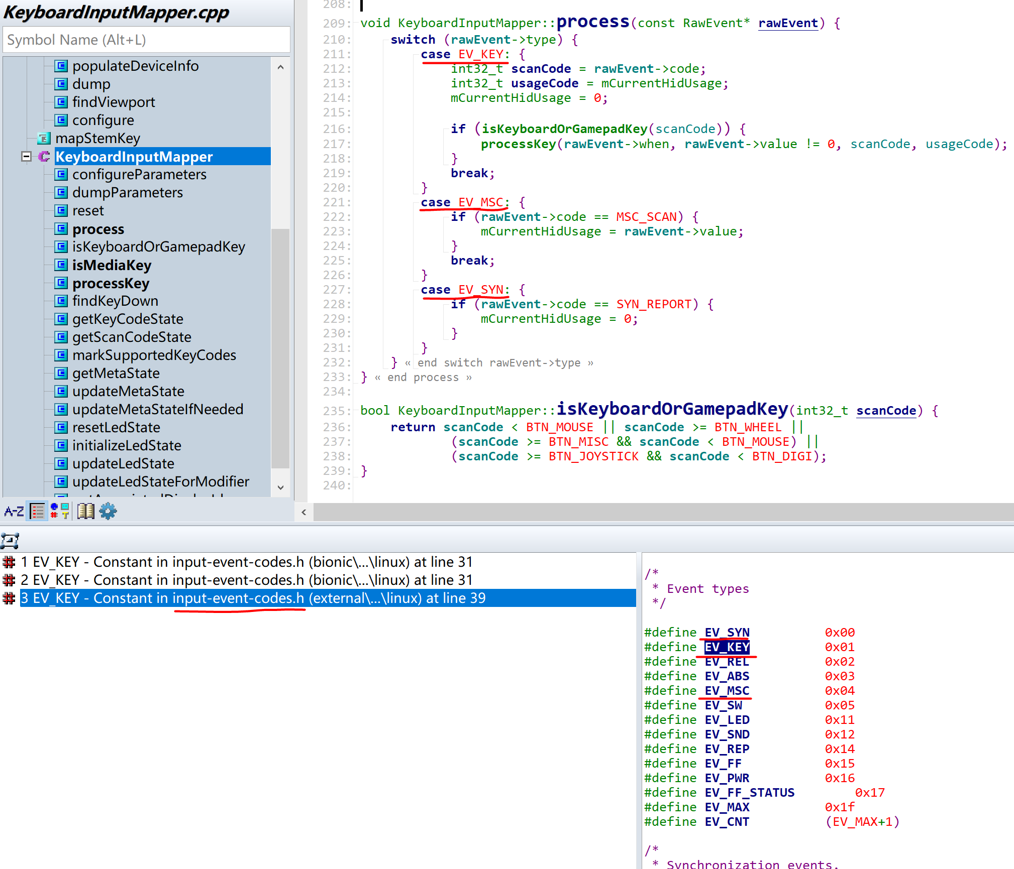Select isKeyboardOrGamepadKey in symbol tree
The height and width of the screenshot is (869, 1014).
point(159,246)
